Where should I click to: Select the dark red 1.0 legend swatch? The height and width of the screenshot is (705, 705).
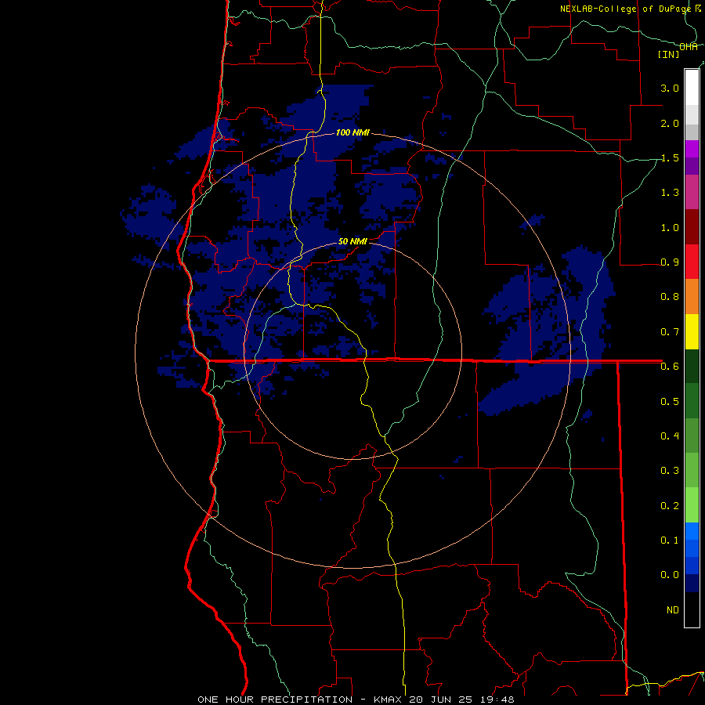tap(692, 227)
